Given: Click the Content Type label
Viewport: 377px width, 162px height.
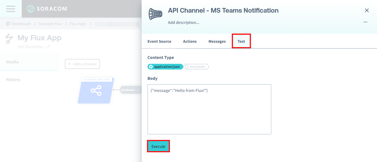Looking at the screenshot, I should coord(161,58).
